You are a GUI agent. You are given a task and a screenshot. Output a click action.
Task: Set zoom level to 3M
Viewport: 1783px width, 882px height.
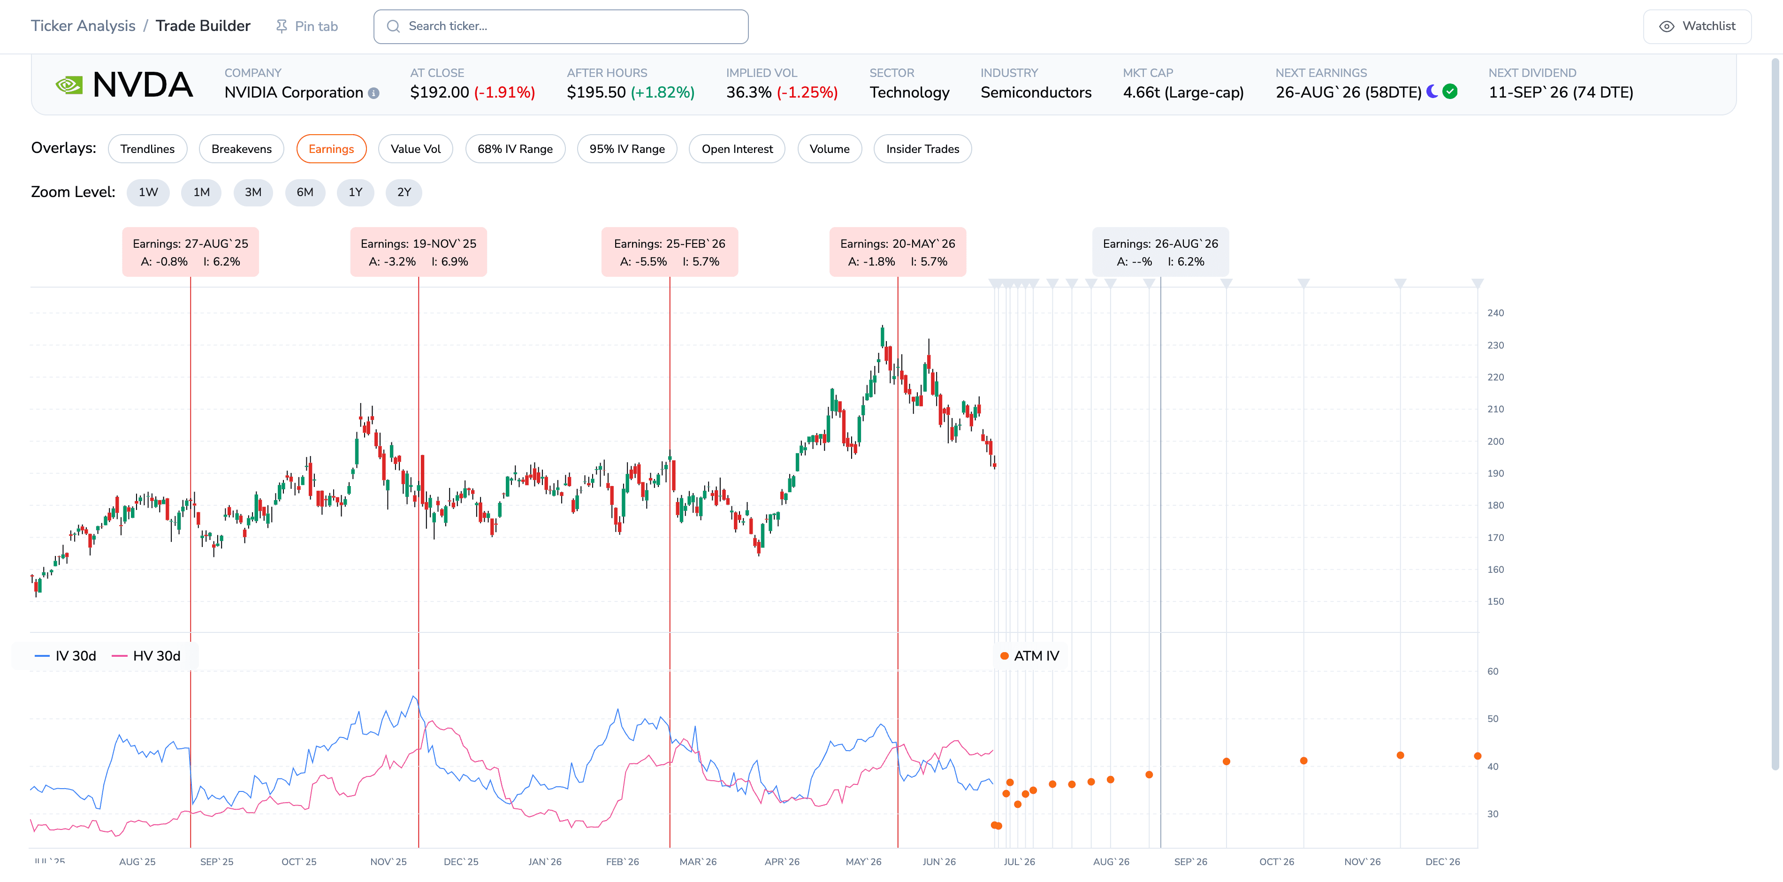[x=253, y=192]
